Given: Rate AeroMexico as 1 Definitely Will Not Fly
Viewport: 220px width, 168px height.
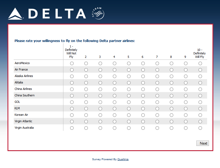Looking at the screenshot, I should [72, 64].
